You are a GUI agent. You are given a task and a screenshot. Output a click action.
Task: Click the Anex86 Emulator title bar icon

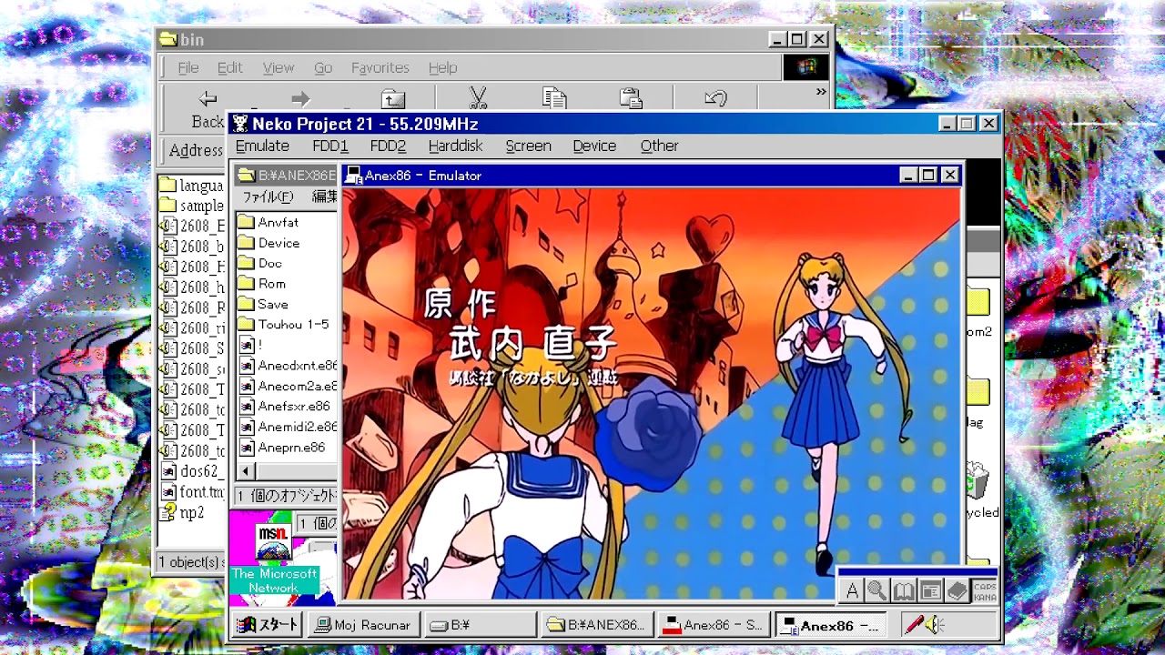pos(354,176)
